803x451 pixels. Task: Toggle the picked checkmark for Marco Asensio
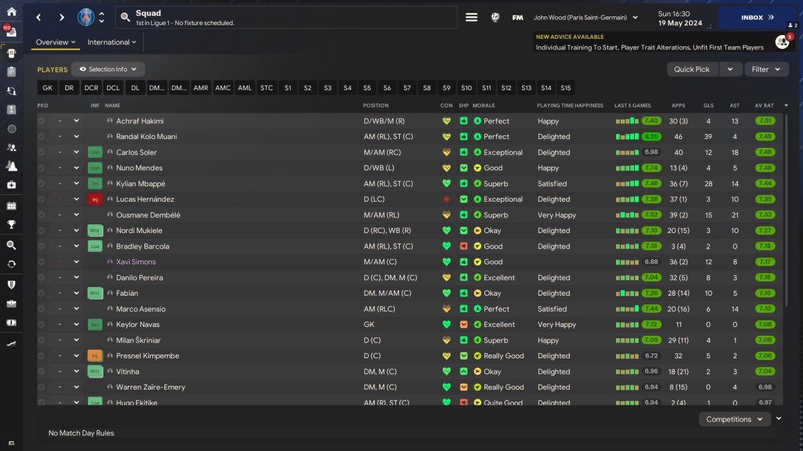point(41,309)
